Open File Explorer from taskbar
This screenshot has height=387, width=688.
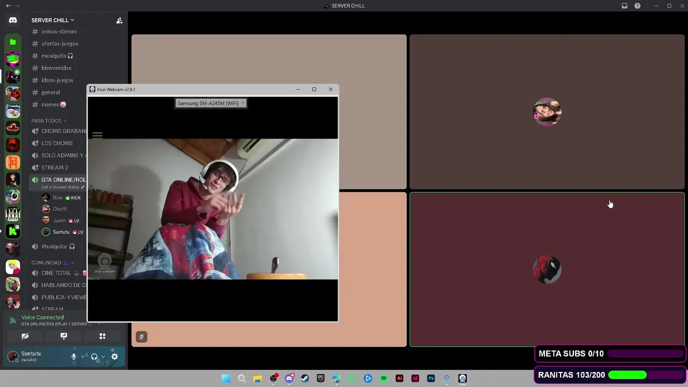coord(257,378)
